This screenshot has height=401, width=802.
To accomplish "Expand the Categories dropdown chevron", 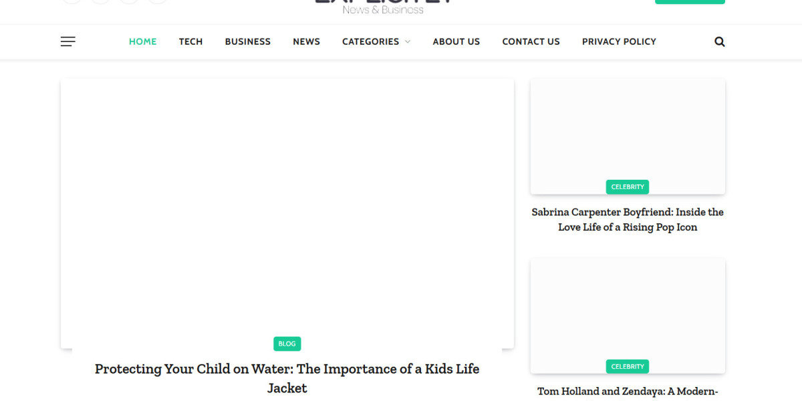I will (408, 41).
